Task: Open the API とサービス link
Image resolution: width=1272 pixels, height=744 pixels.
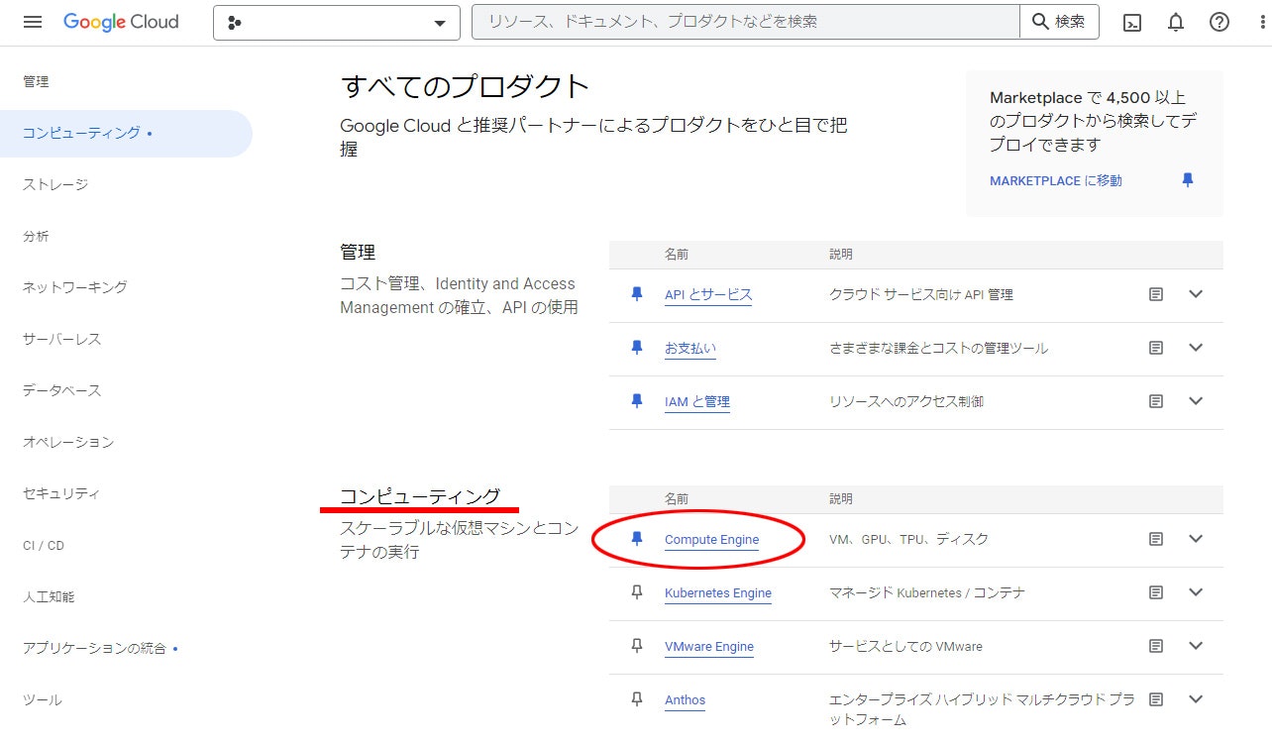Action: click(708, 294)
